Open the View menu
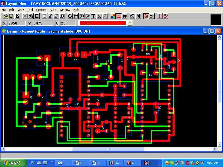This screenshot has width=223, height=167. click(x=21, y=10)
